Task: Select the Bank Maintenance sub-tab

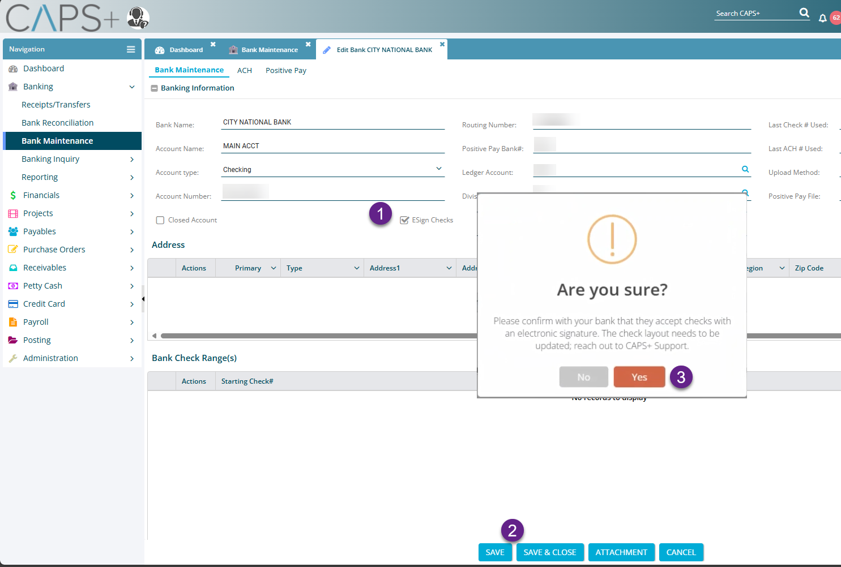Action: coord(189,70)
